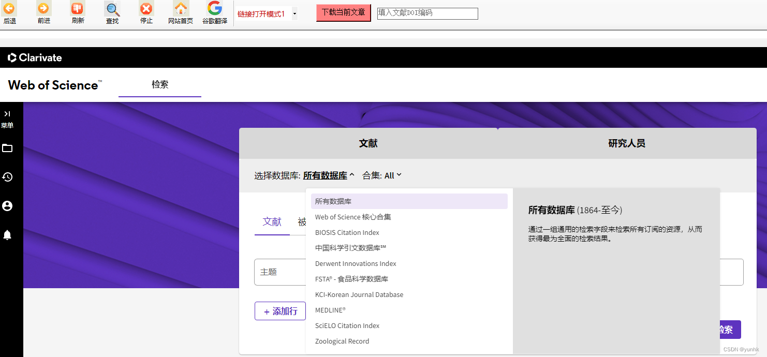Open the notification bell icon in sidebar

coord(7,235)
